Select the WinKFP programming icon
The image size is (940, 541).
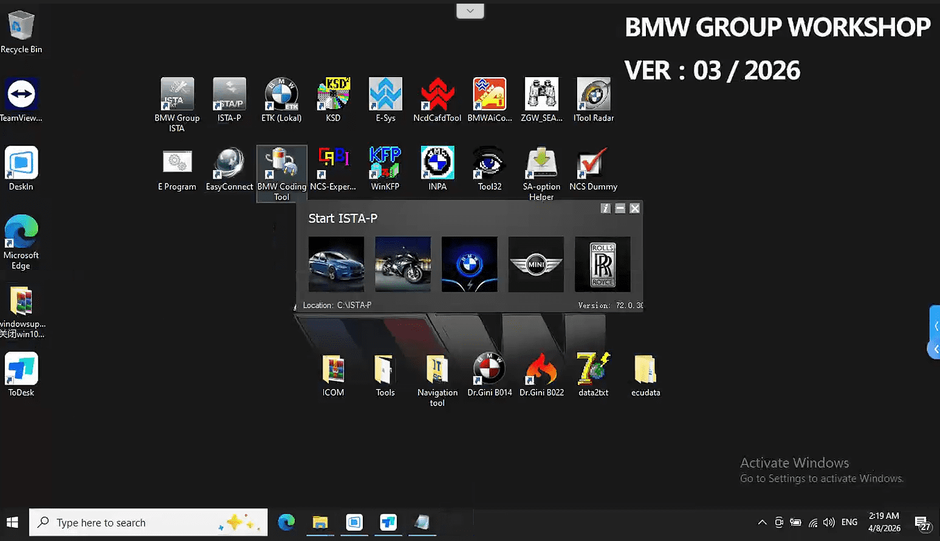(x=385, y=164)
